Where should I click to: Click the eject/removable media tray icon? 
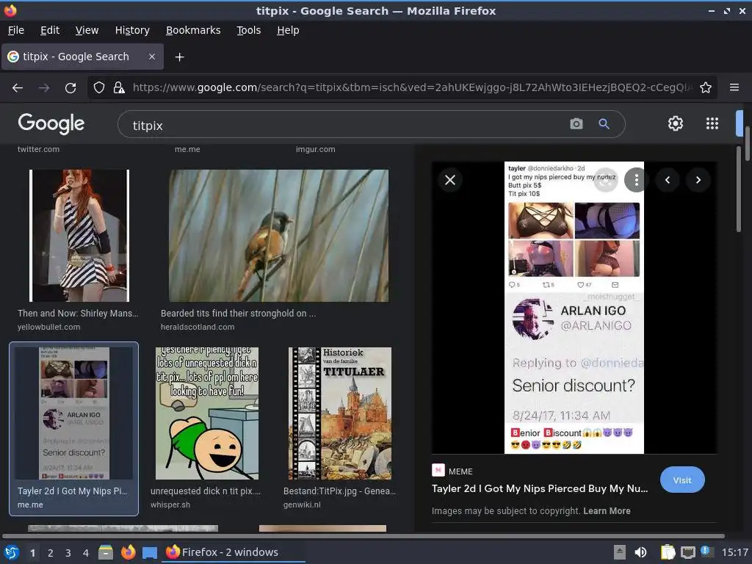pyautogui.click(x=620, y=552)
